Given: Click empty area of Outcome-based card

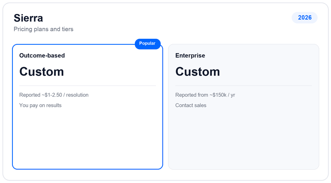Looking at the screenshot, I should point(87,139).
